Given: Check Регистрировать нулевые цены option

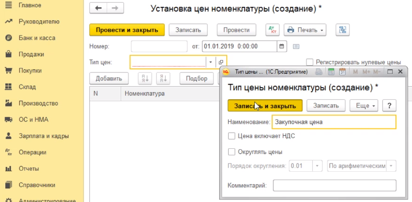Looking at the screenshot, I should 310,62.
